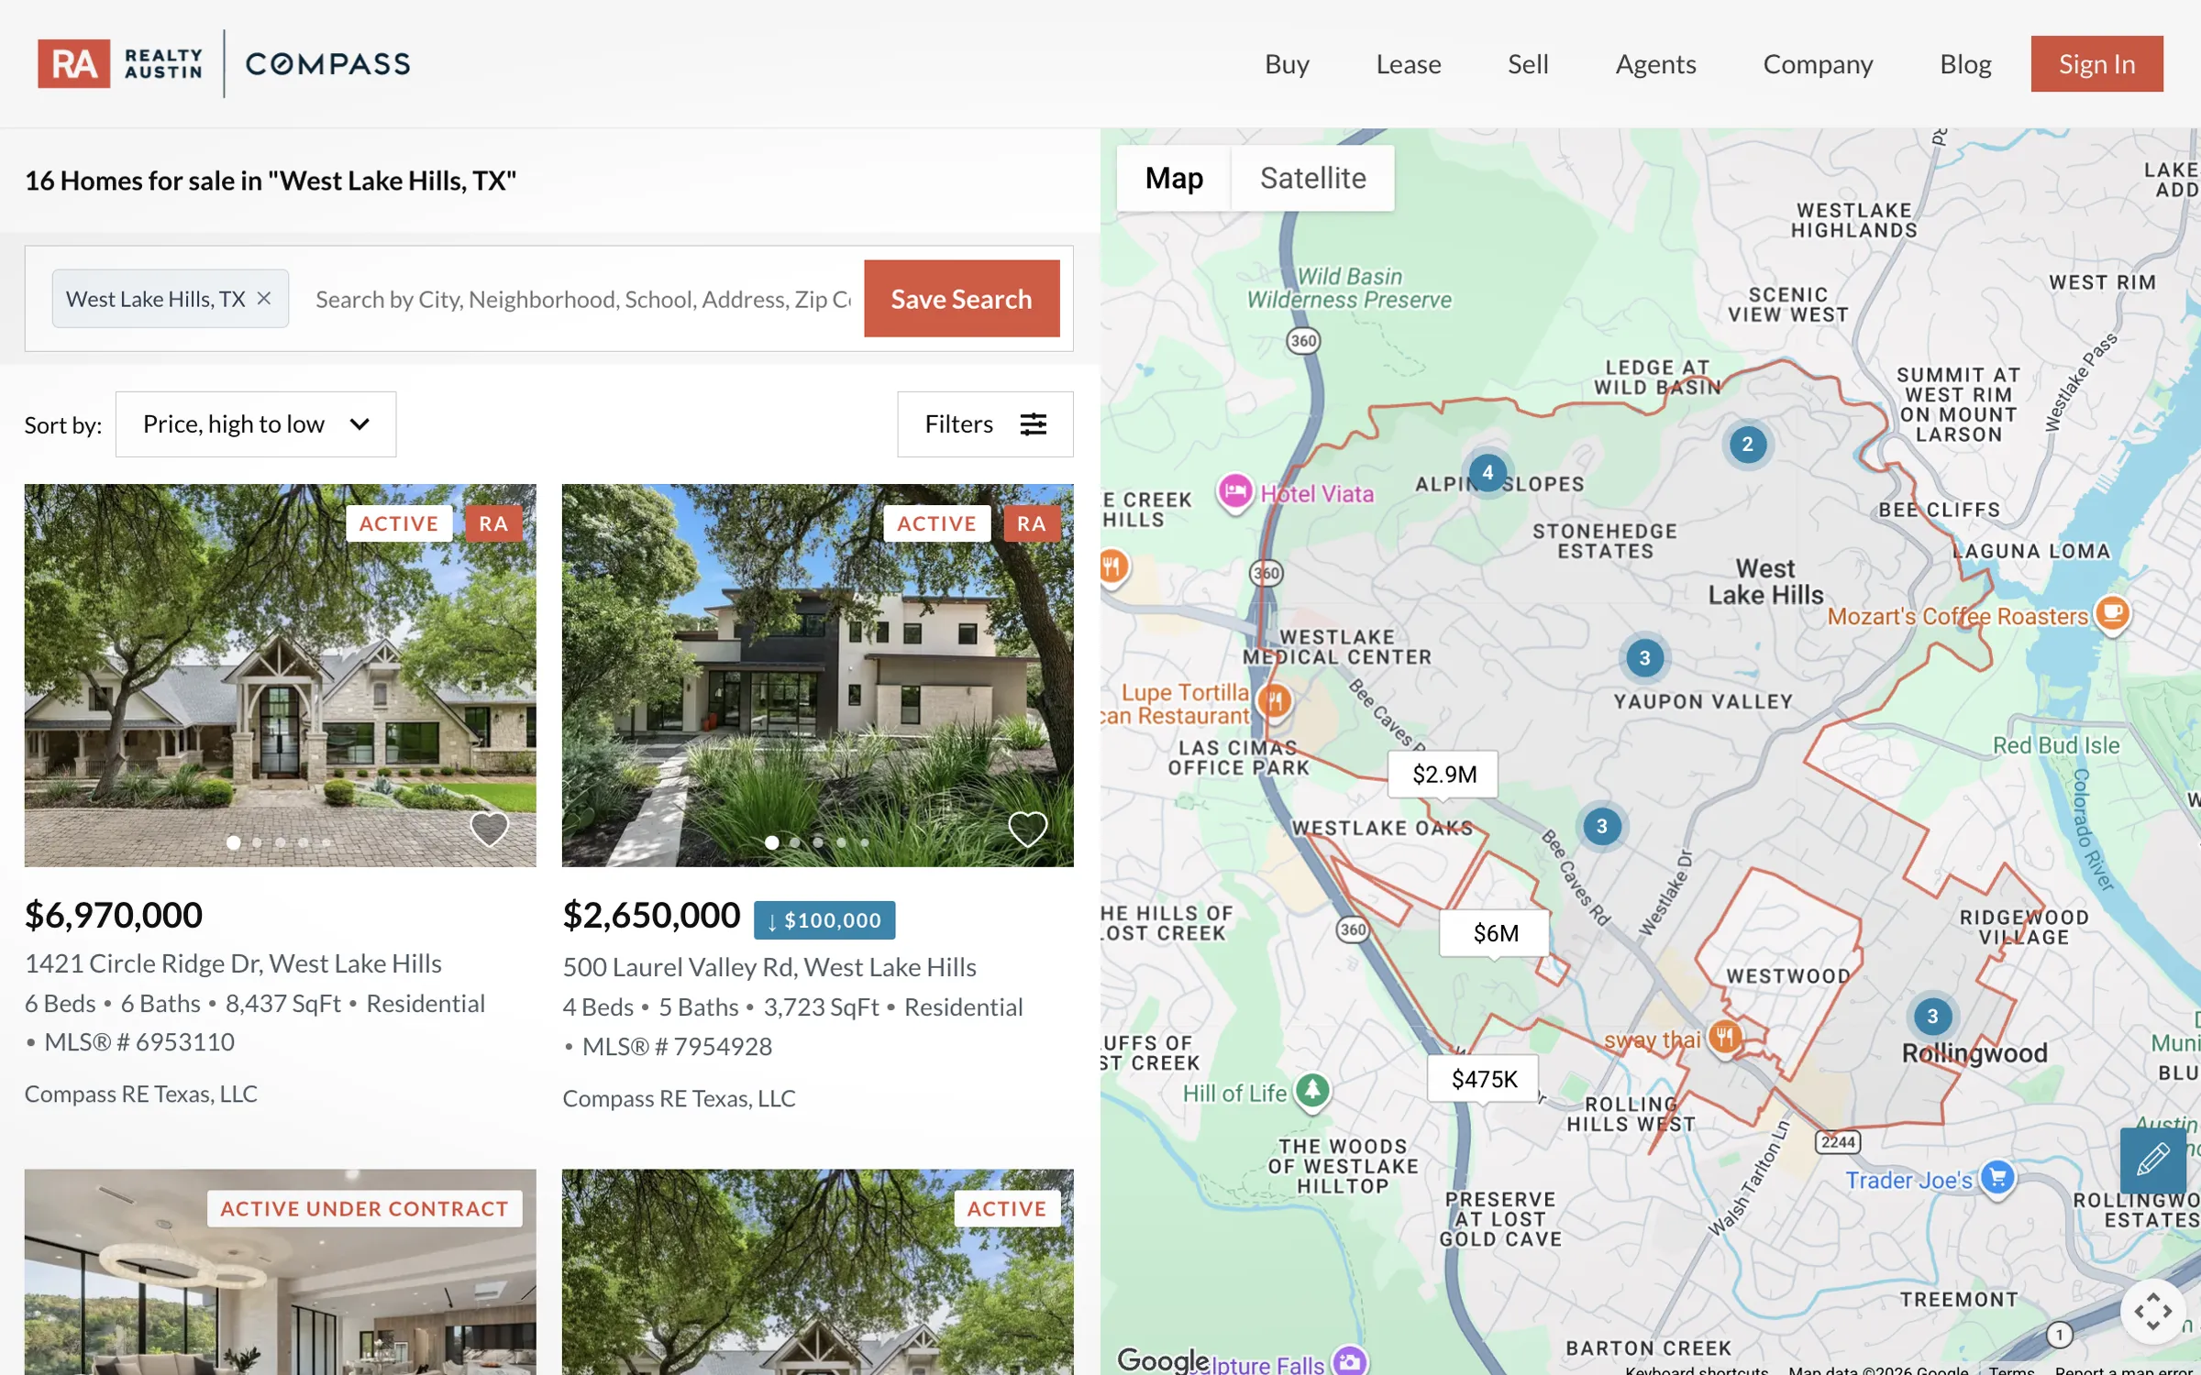Click the Realty Austin Compass logo
Screen dimensions: 2201x1375
coord(224,63)
